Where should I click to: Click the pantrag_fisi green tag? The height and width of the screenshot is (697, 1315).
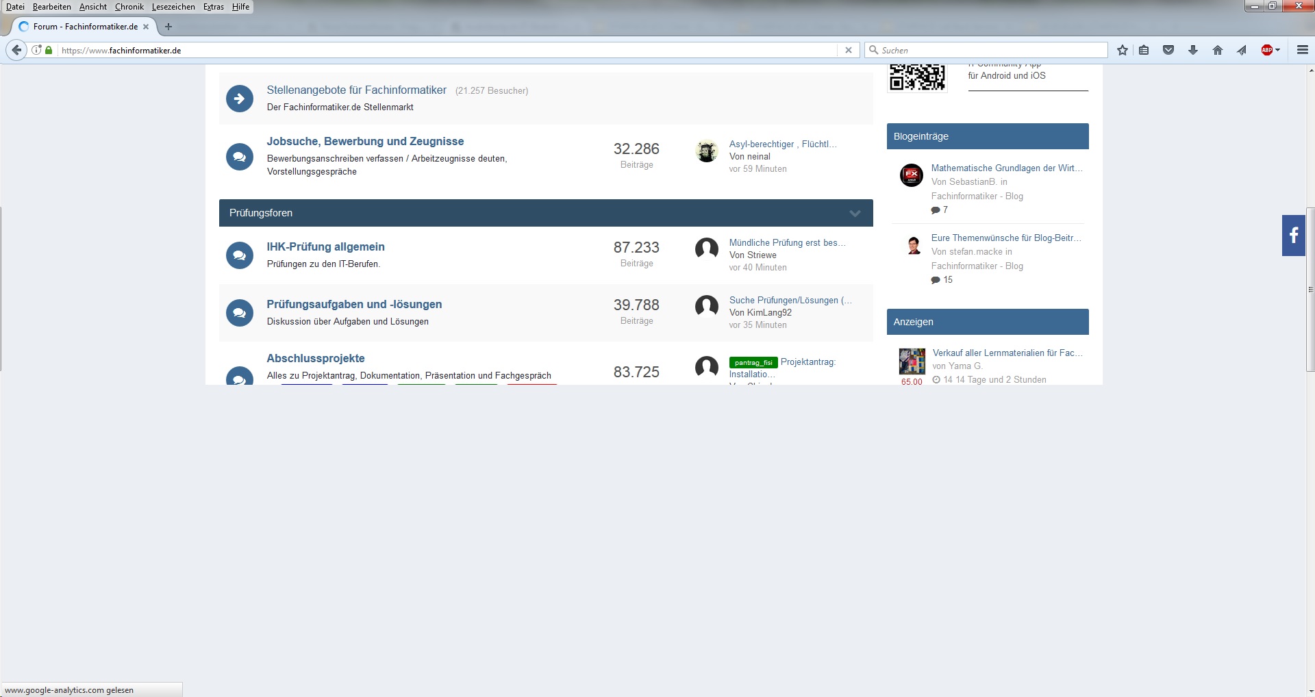click(x=753, y=363)
